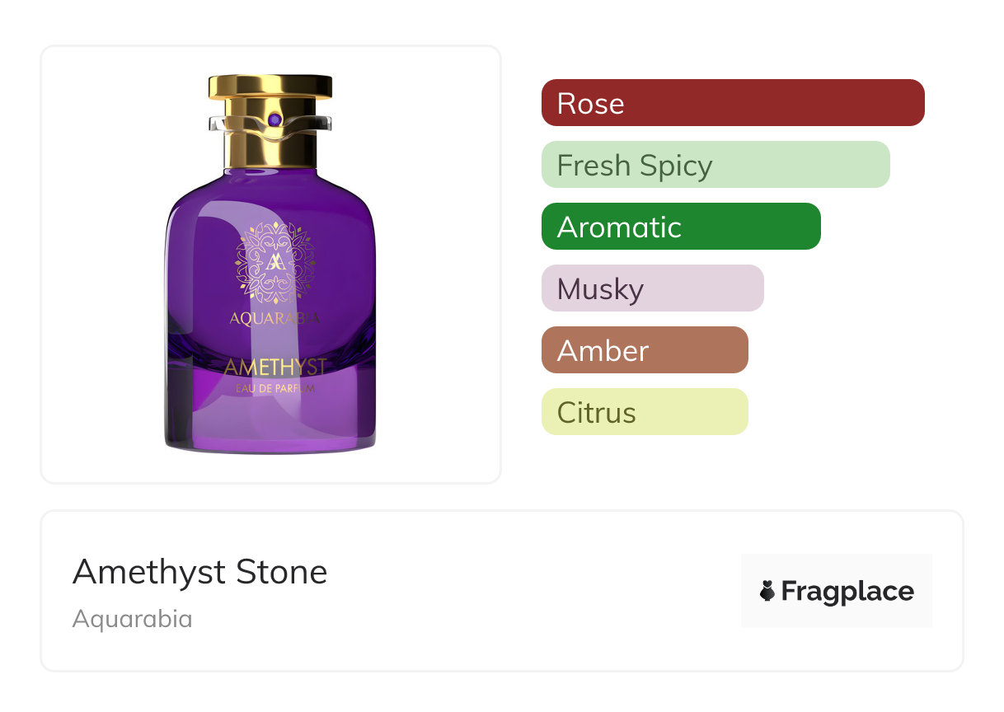Choose the Aromatic accord bar
Screen dimensions: 1004x712
681,227
